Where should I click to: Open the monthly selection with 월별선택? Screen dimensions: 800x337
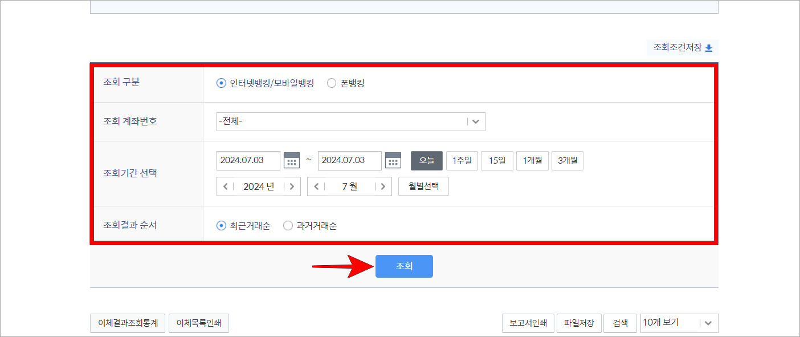coord(423,186)
